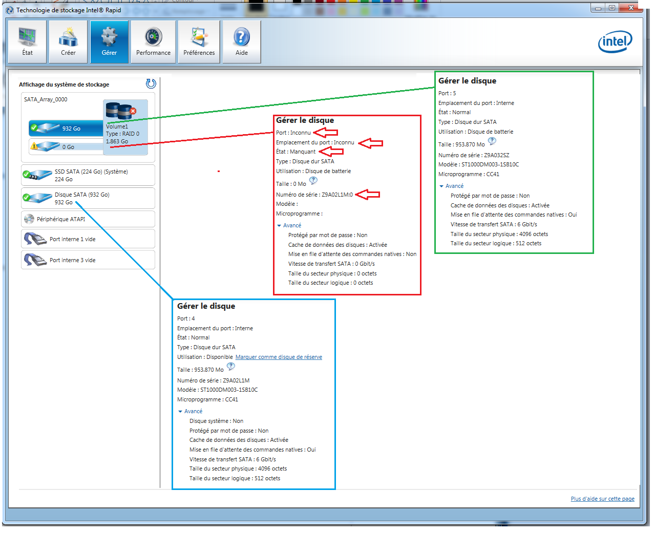Image resolution: width=654 pixels, height=533 pixels.
Task: Click the SATA_Array_0000 label
Action: 46,99
